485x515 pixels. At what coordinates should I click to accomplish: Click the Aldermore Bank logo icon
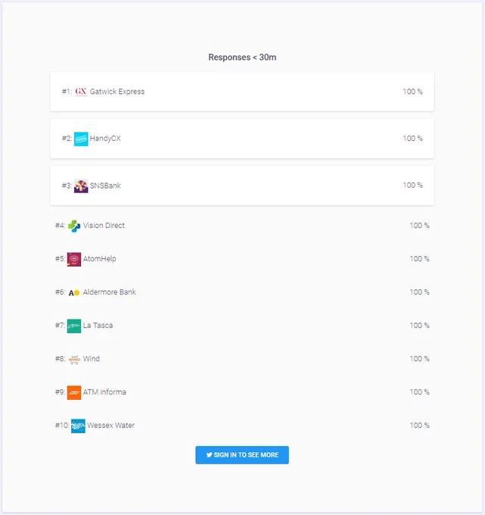point(74,292)
